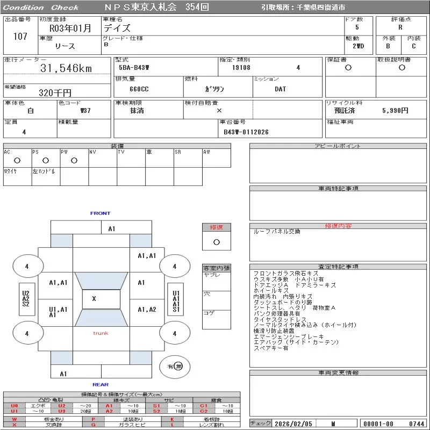Viewport: 430px width, 430px height.
Task: Click the A1 mark on the rear bumper
Action: [x=63, y=374]
